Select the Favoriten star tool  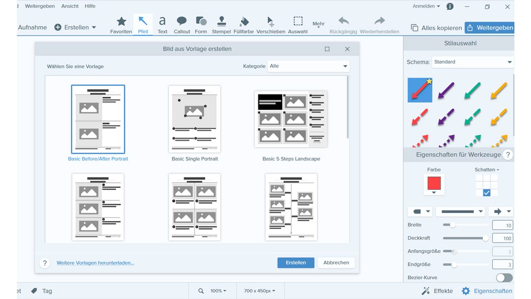pos(121,25)
